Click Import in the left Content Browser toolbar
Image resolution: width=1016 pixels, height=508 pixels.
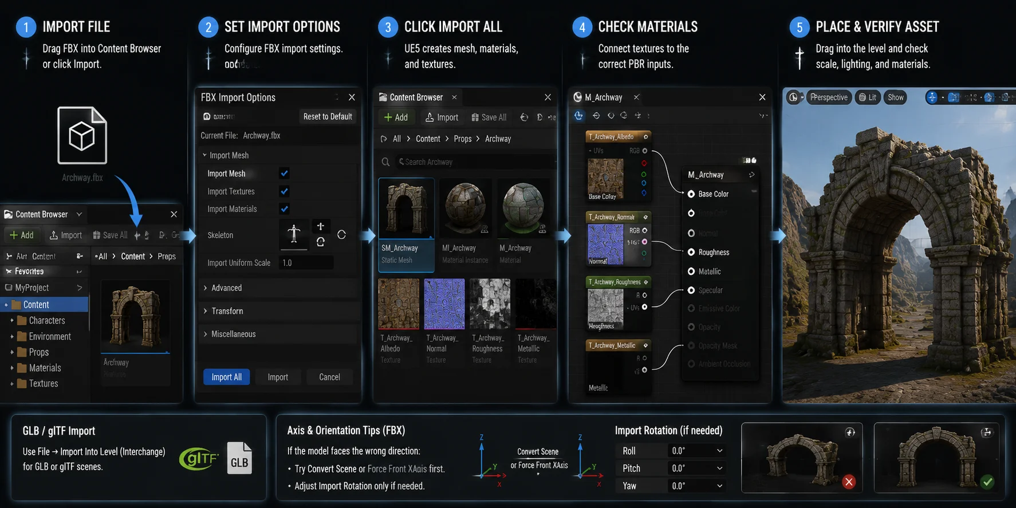click(x=66, y=235)
